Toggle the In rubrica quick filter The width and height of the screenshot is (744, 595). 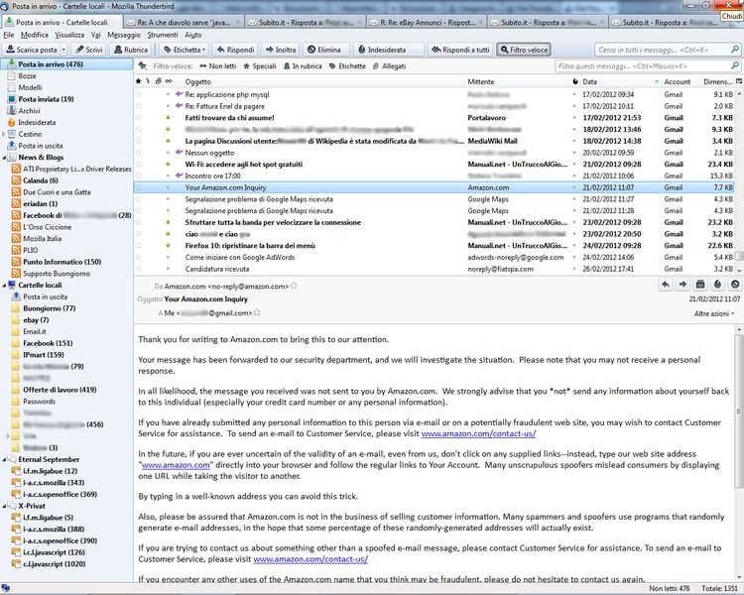pos(303,66)
